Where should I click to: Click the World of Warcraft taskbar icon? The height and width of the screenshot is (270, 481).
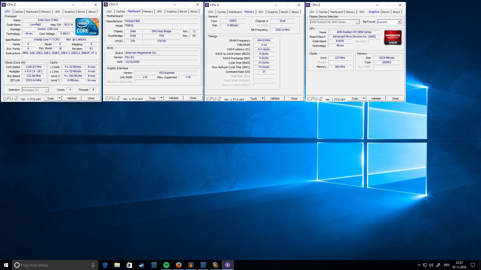click(215, 265)
